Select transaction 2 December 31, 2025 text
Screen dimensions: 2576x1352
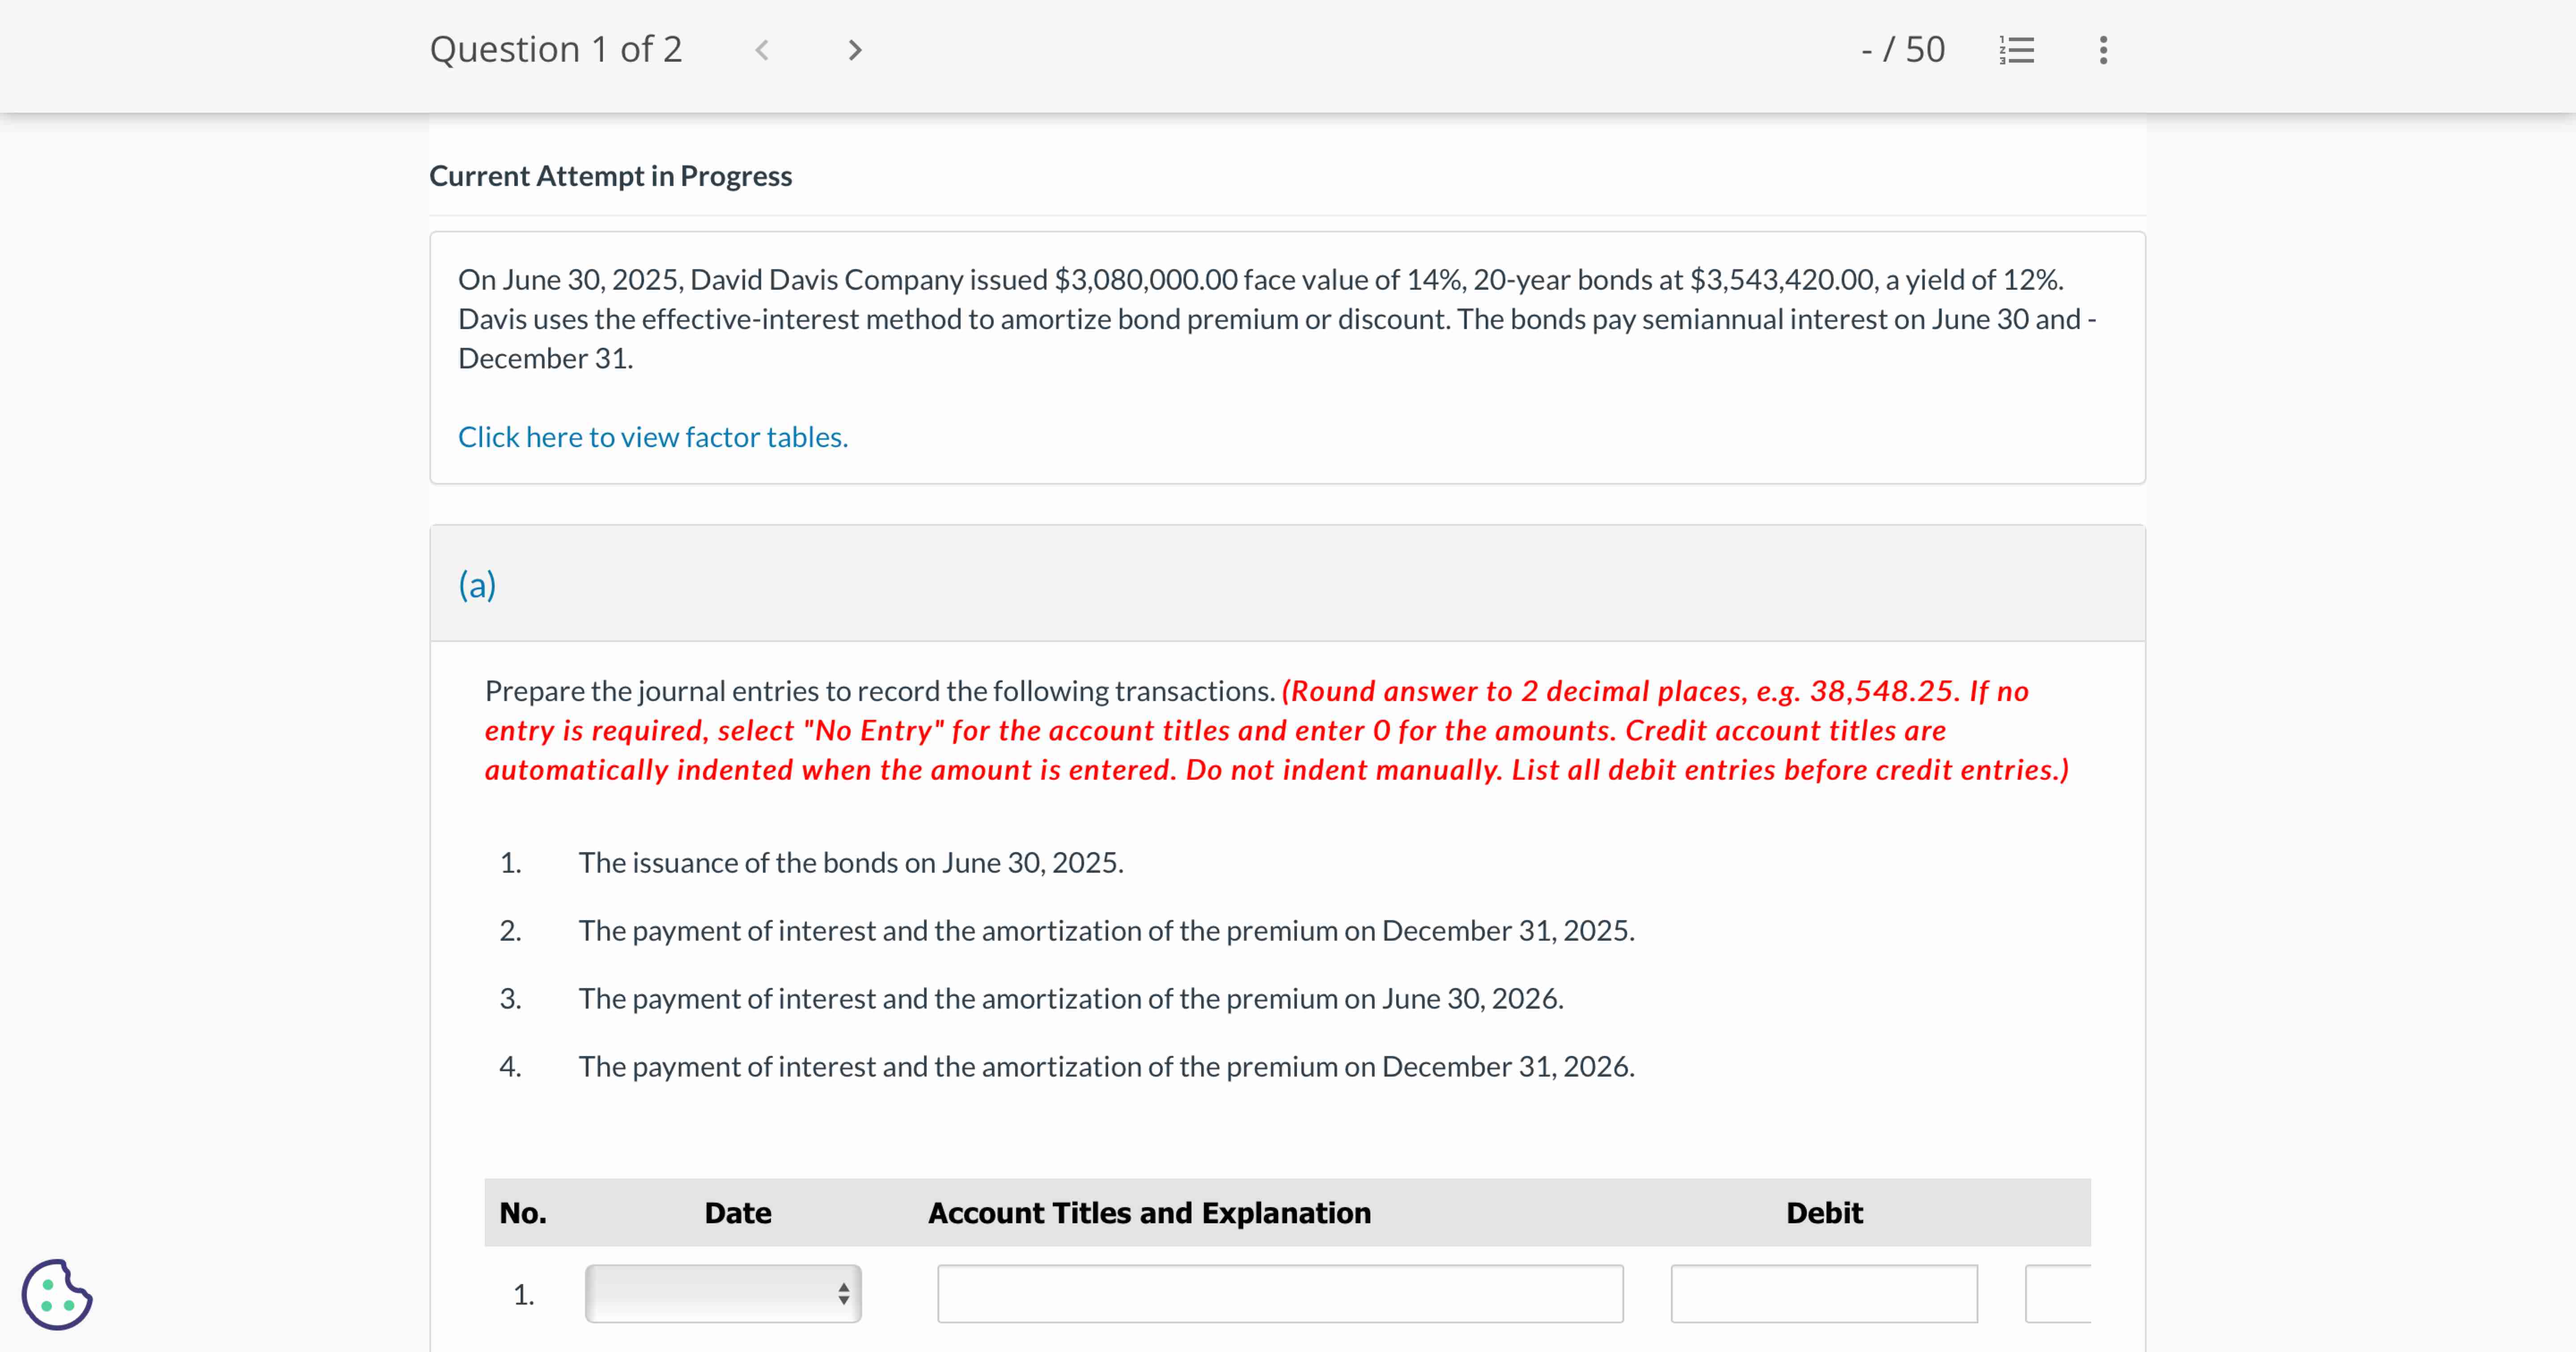(x=1106, y=931)
